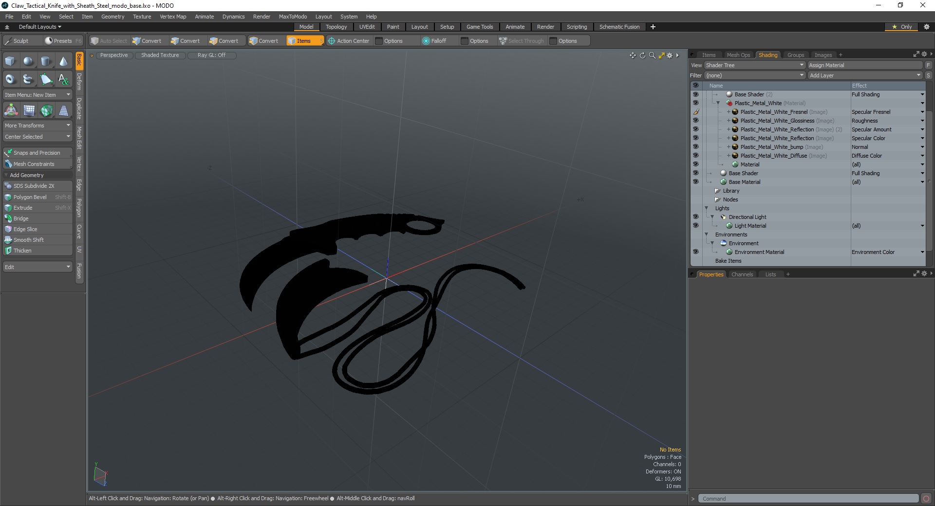Activate the tapered grid tool icon
This screenshot has height=506, width=935.
[x=63, y=111]
